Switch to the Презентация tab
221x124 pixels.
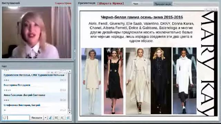(x=163, y=4)
